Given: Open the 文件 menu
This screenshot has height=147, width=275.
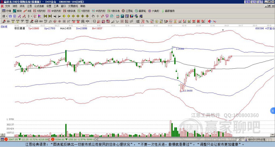Looking at the screenshot, I should point(8,6).
